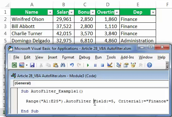The width and height of the screenshot is (172, 117).
Task: Click the Find binoculars icon
Action: pyautogui.click(x=63, y=65)
